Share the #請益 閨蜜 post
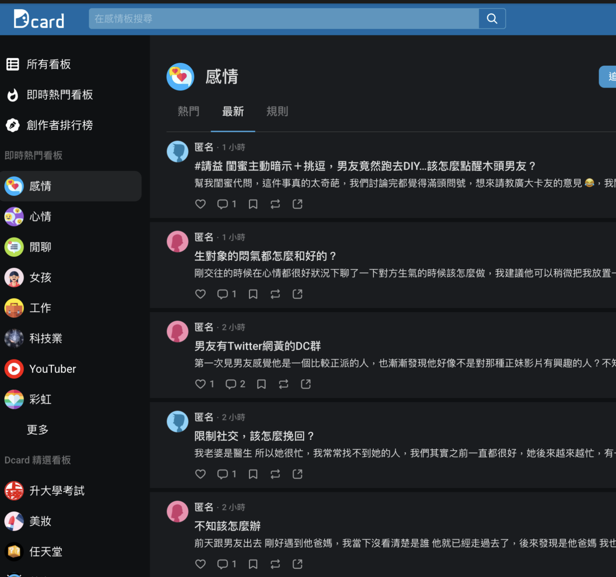Image resolution: width=616 pixels, height=577 pixels. 298,204
